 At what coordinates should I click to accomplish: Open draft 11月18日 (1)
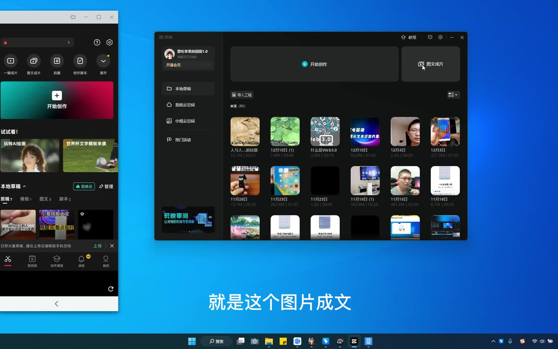[x=365, y=181]
